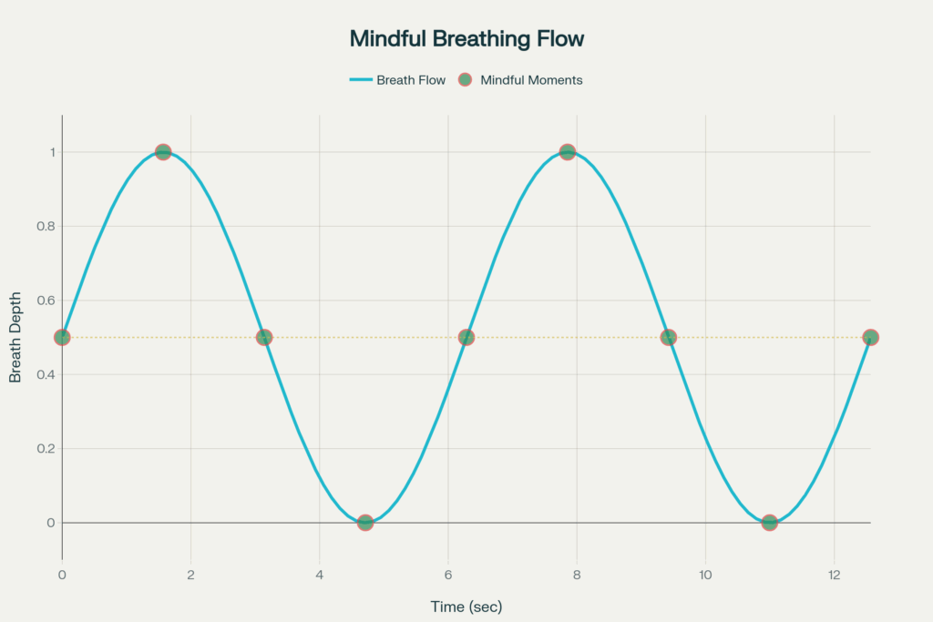Toggle the Mindful Moments legend entry

[x=531, y=80]
